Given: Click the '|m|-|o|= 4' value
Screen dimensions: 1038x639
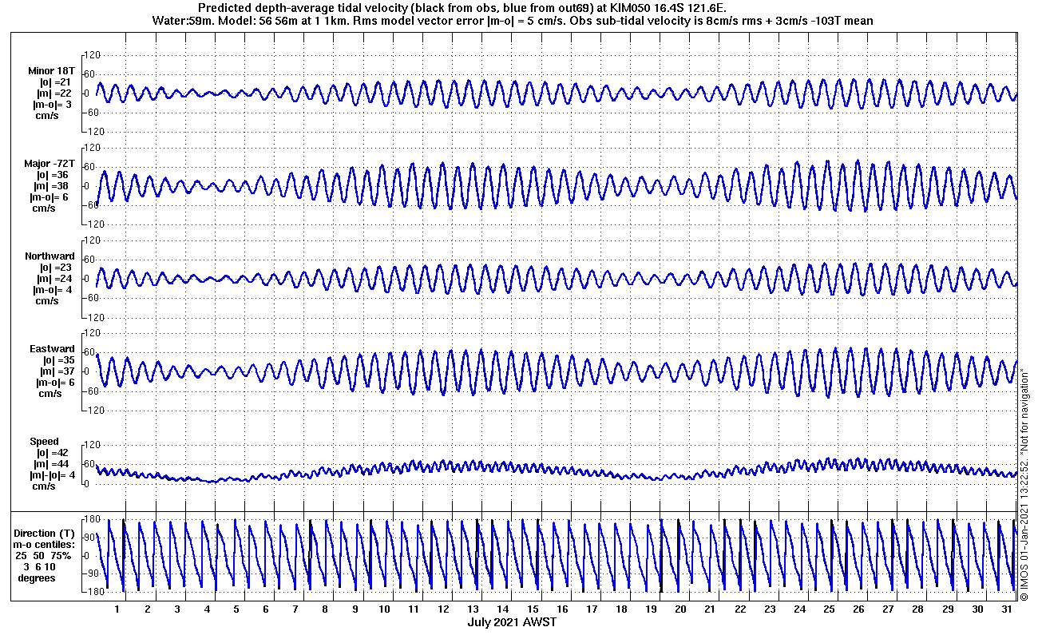Looking at the screenshot, I should (52, 474).
